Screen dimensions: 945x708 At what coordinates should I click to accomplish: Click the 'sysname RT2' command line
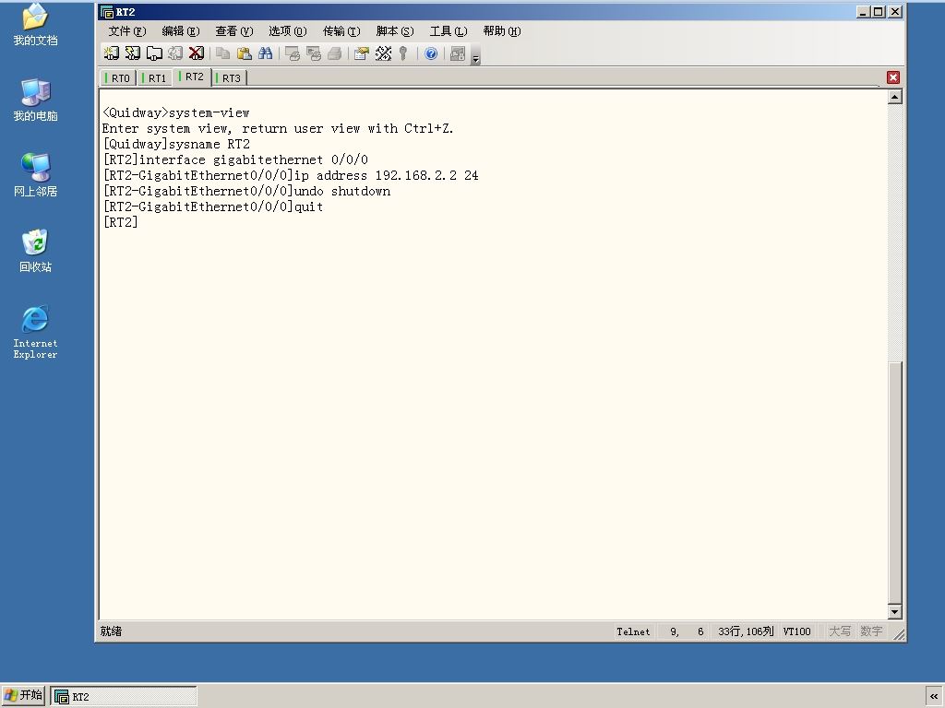pos(176,144)
